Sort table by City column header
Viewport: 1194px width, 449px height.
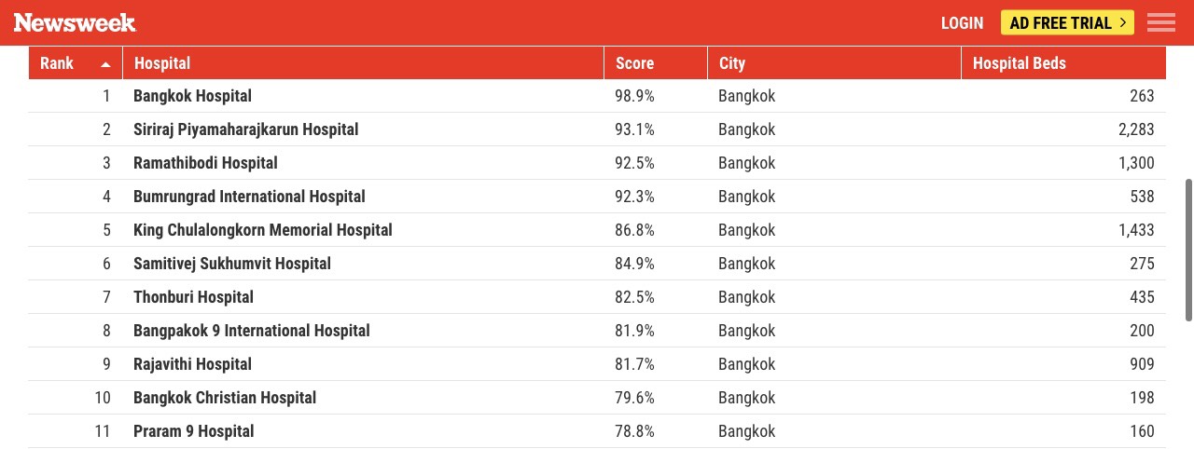pos(732,63)
